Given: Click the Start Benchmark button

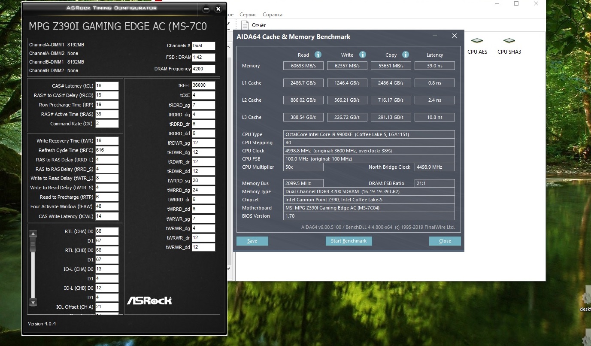Looking at the screenshot, I should (x=349, y=241).
